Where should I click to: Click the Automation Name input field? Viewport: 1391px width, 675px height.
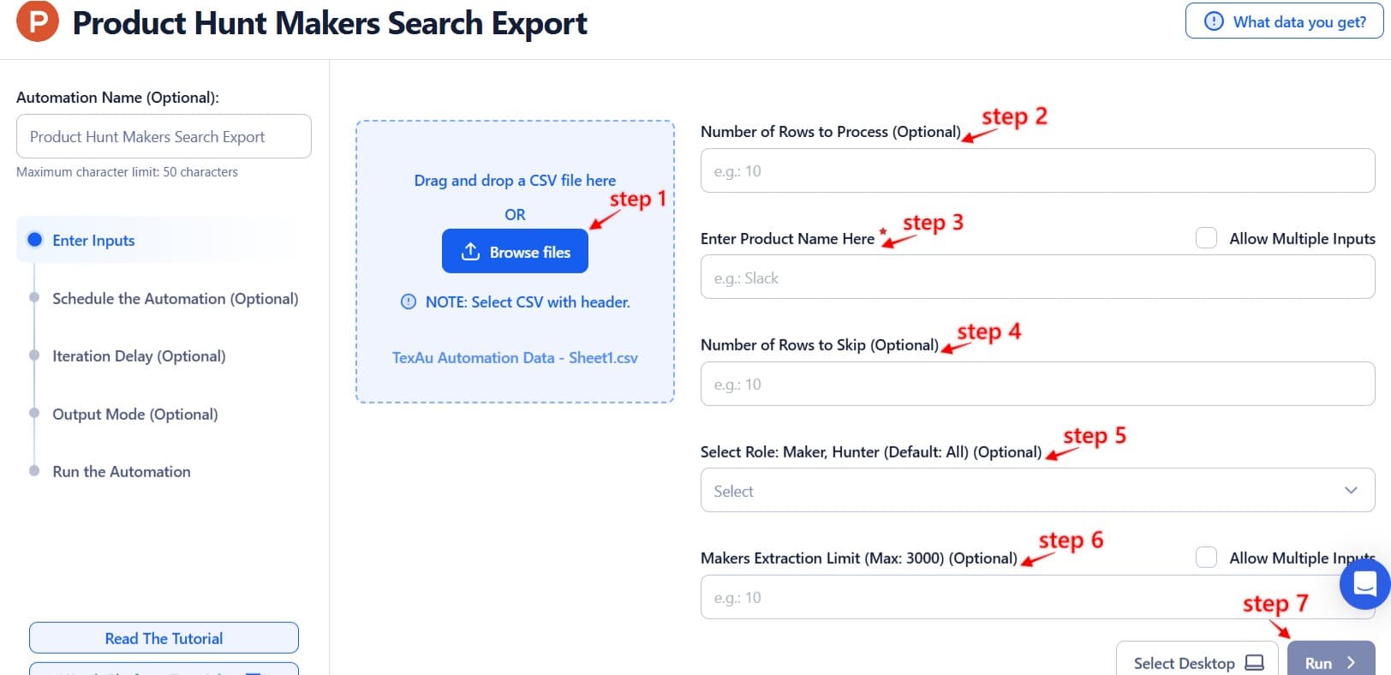tap(164, 136)
